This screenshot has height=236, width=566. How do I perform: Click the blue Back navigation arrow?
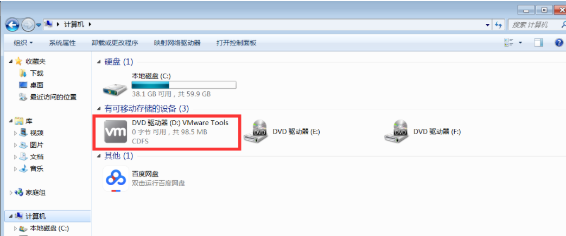[12, 24]
